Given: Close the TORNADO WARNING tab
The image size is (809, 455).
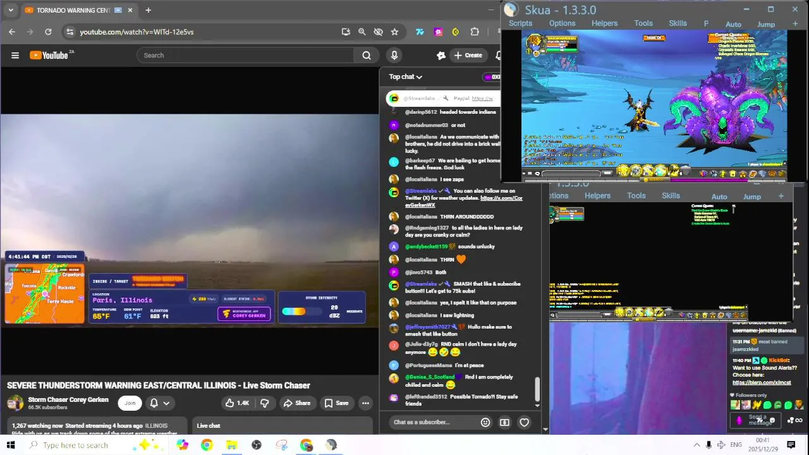Looking at the screenshot, I should pyautogui.click(x=130, y=10).
